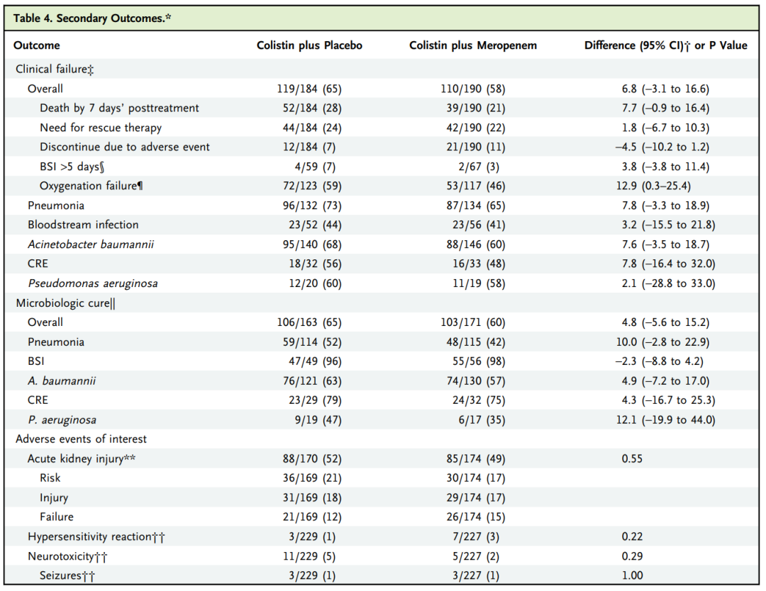Image resolution: width=766 pixels, height=591 pixels.
Task: Click the italic Acinetobacter baumannii row label
Action: (x=91, y=244)
